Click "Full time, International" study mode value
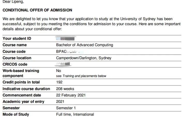Screen dimensions: 182x117 75,114
